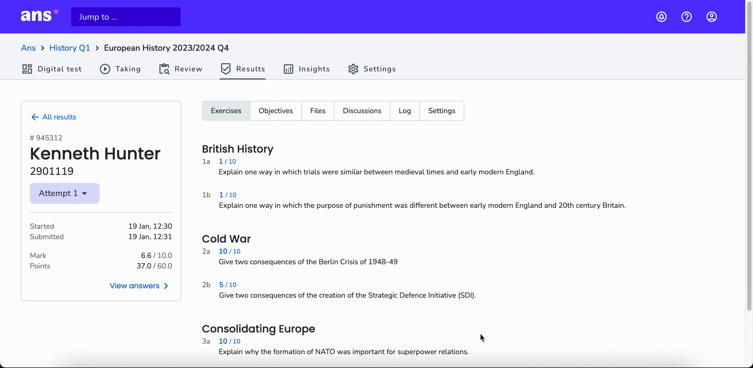Click the Jump to search field
This screenshot has height=368, width=753.
(126, 17)
